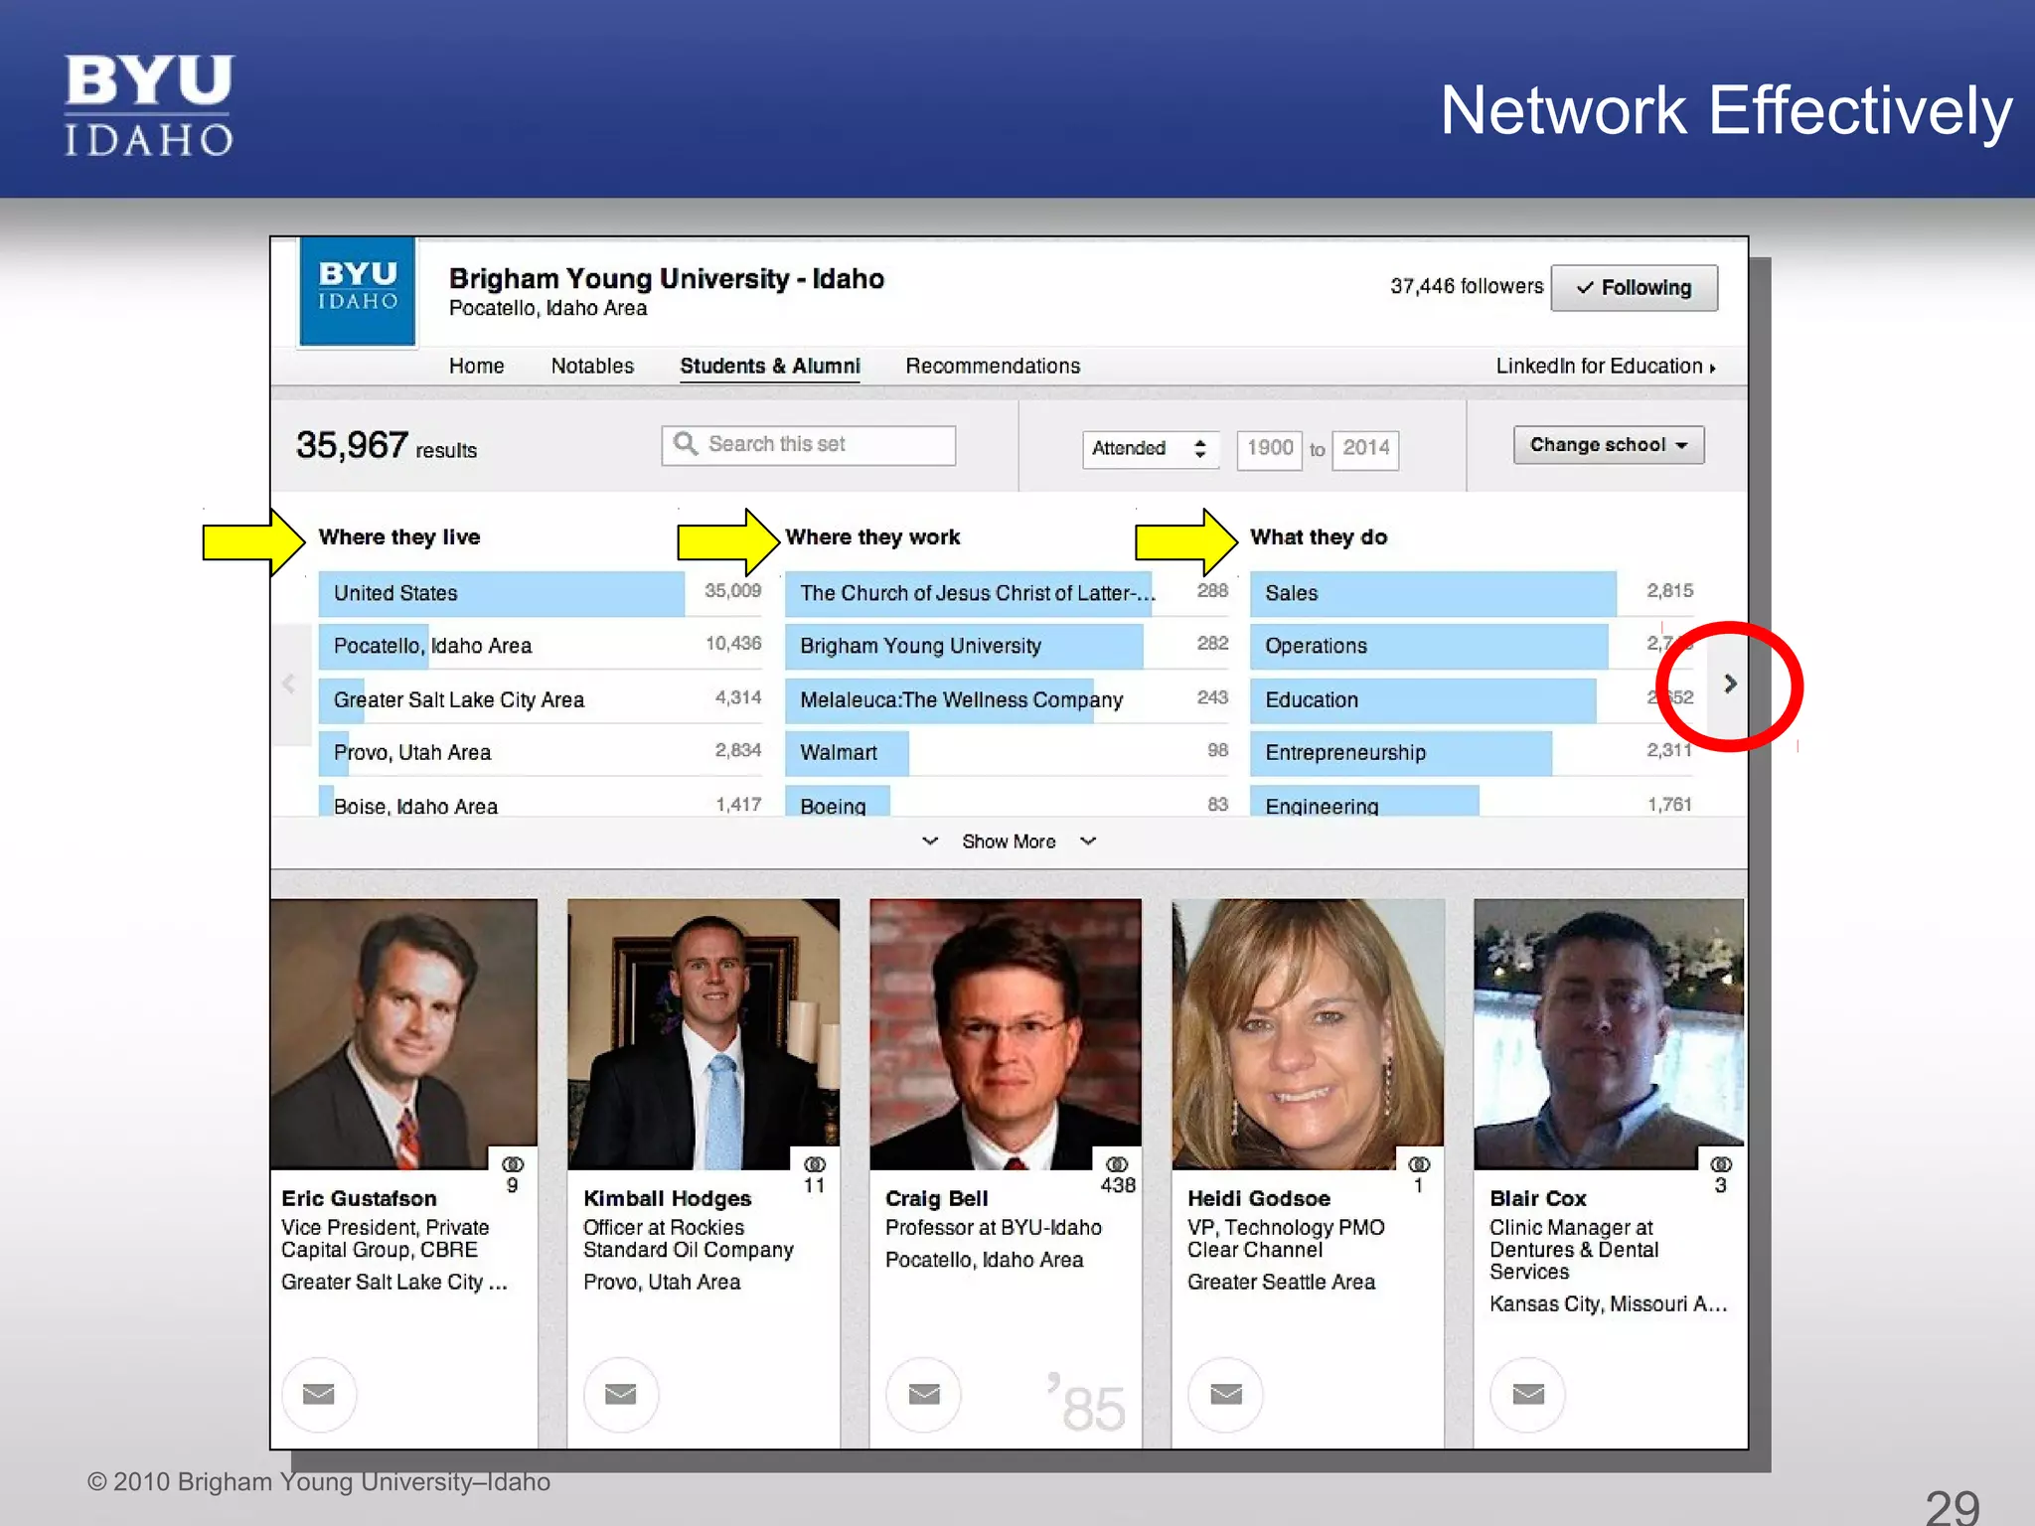Filter by Greater Salt Lake City Area
The width and height of the screenshot is (2035, 1526).
pyautogui.click(x=541, y=699)
